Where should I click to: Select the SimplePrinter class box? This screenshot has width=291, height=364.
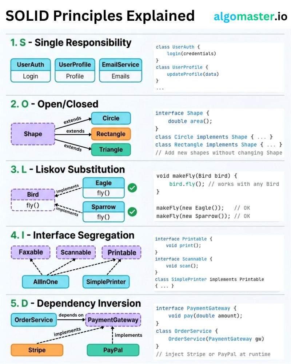[106, 281]
